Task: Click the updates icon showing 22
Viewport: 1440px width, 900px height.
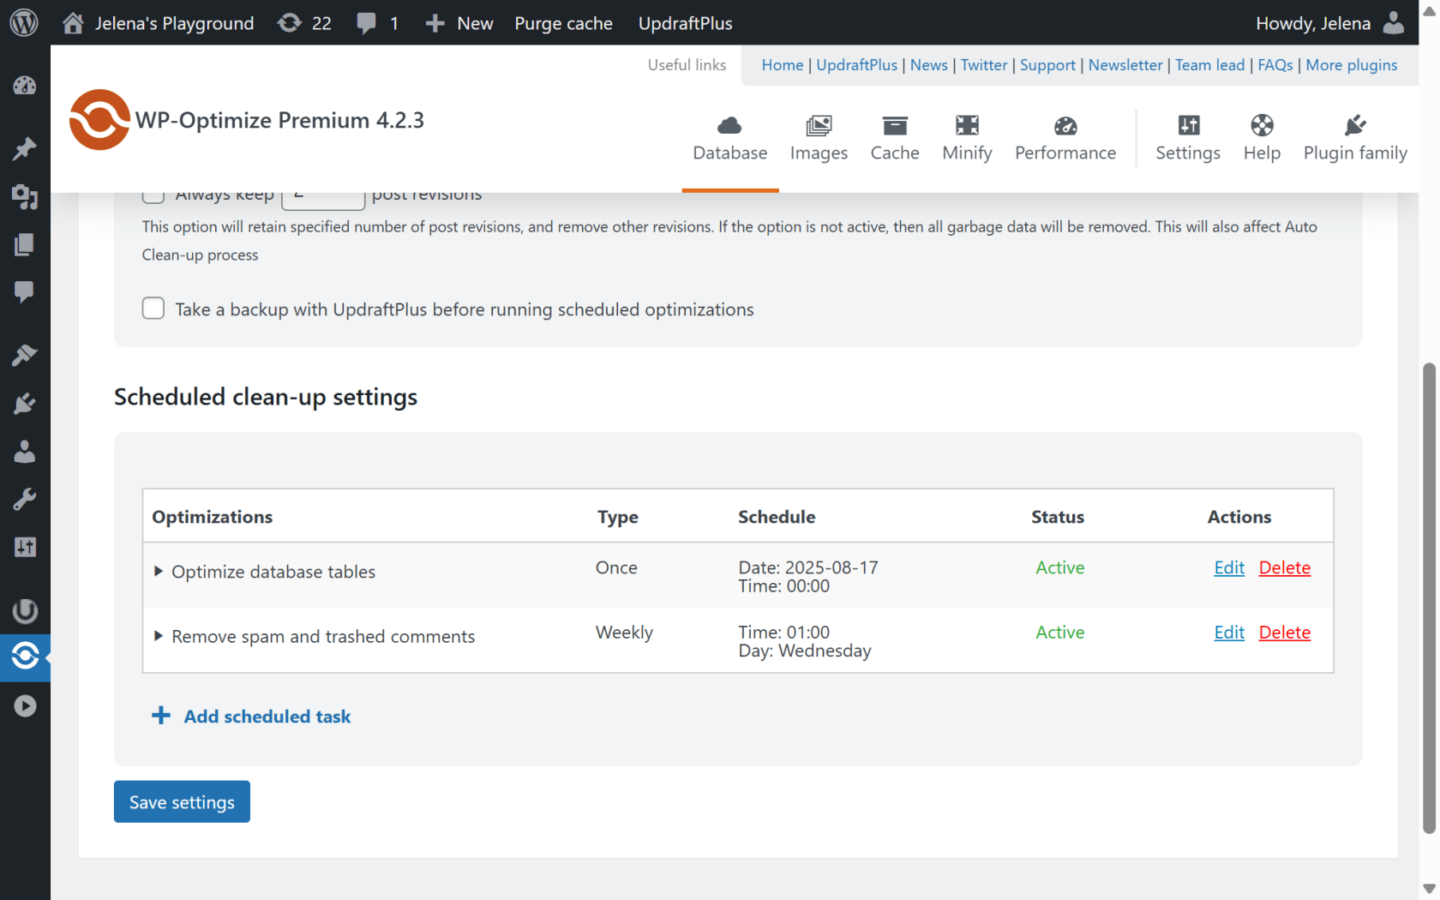Action: click(304, 23)
